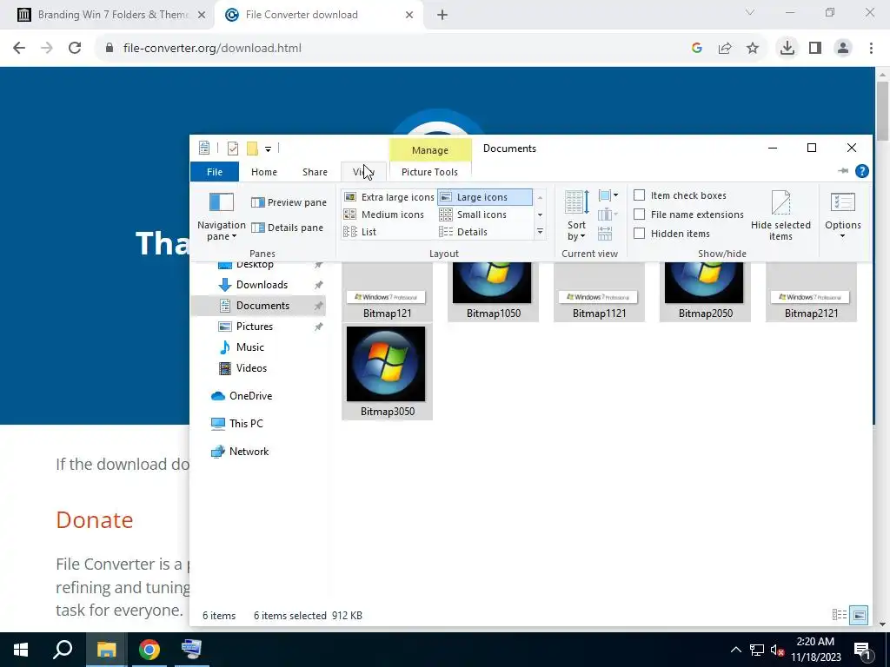The image size is (890, 667).
Task: Switch to Branding Win 7 Folders tab
Action: coord(111,15)
